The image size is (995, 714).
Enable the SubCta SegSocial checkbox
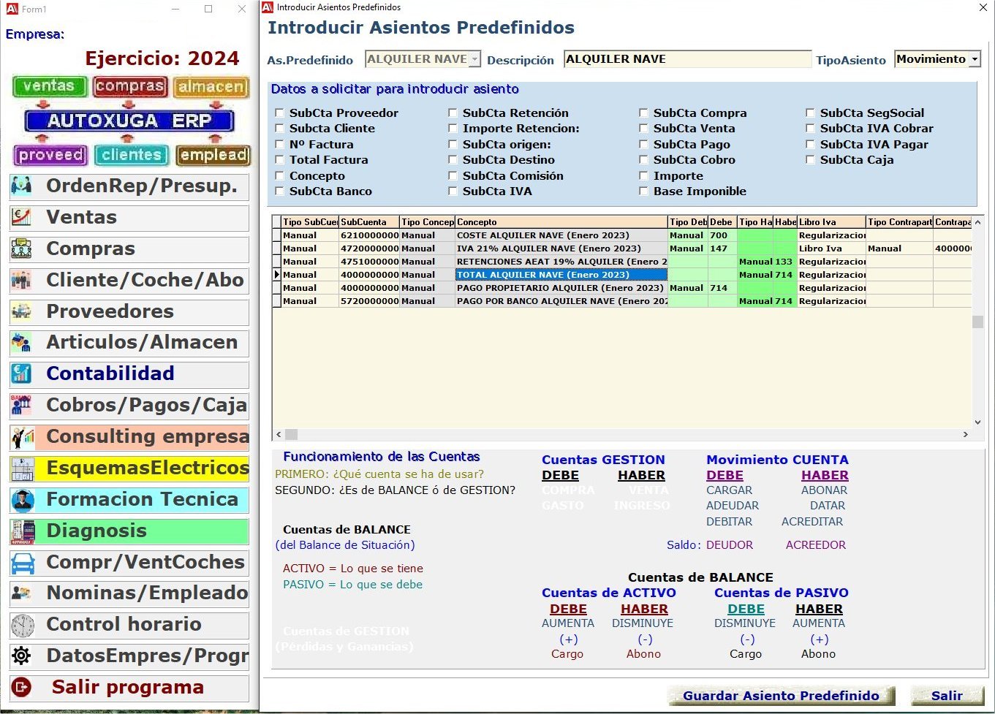point(810,113)
